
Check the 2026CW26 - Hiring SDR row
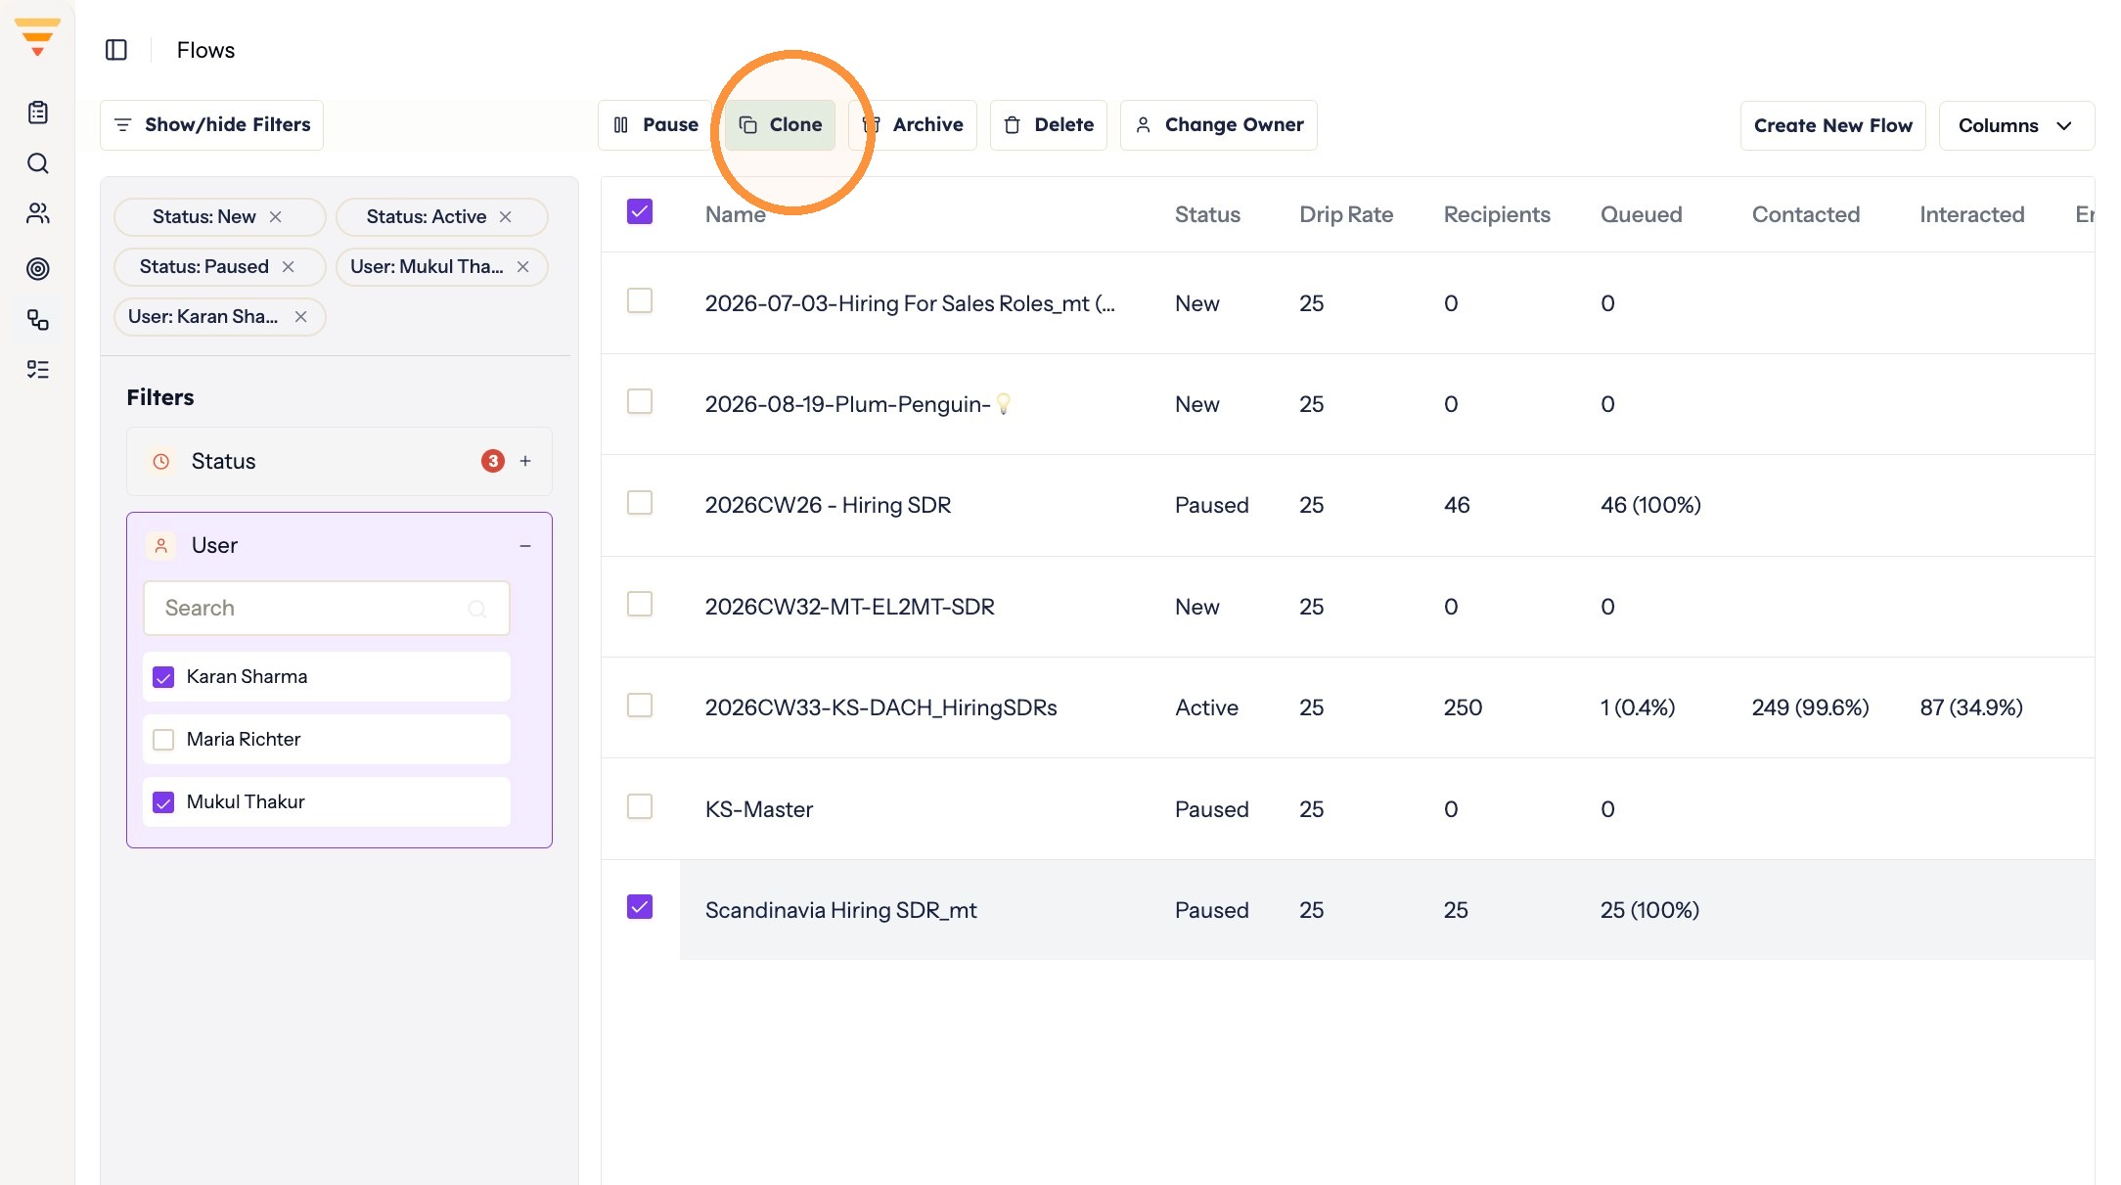click(x=640, y=503)
